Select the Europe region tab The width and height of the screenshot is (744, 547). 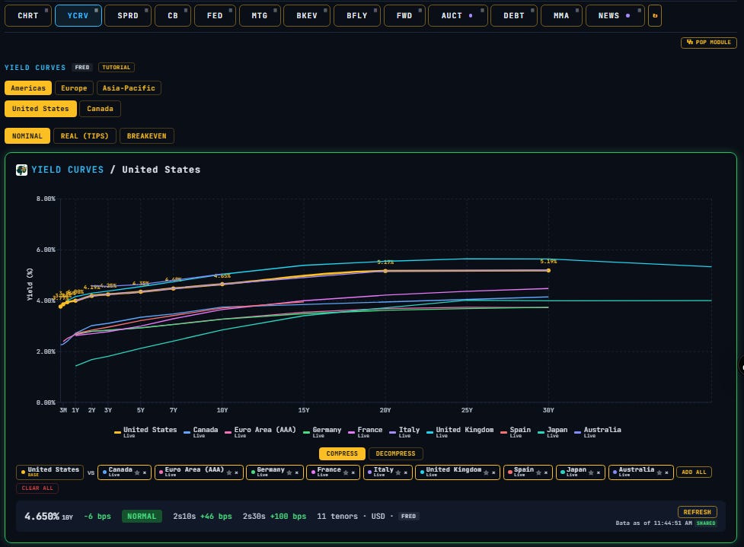pyautogui.click(x=74, y=88)
